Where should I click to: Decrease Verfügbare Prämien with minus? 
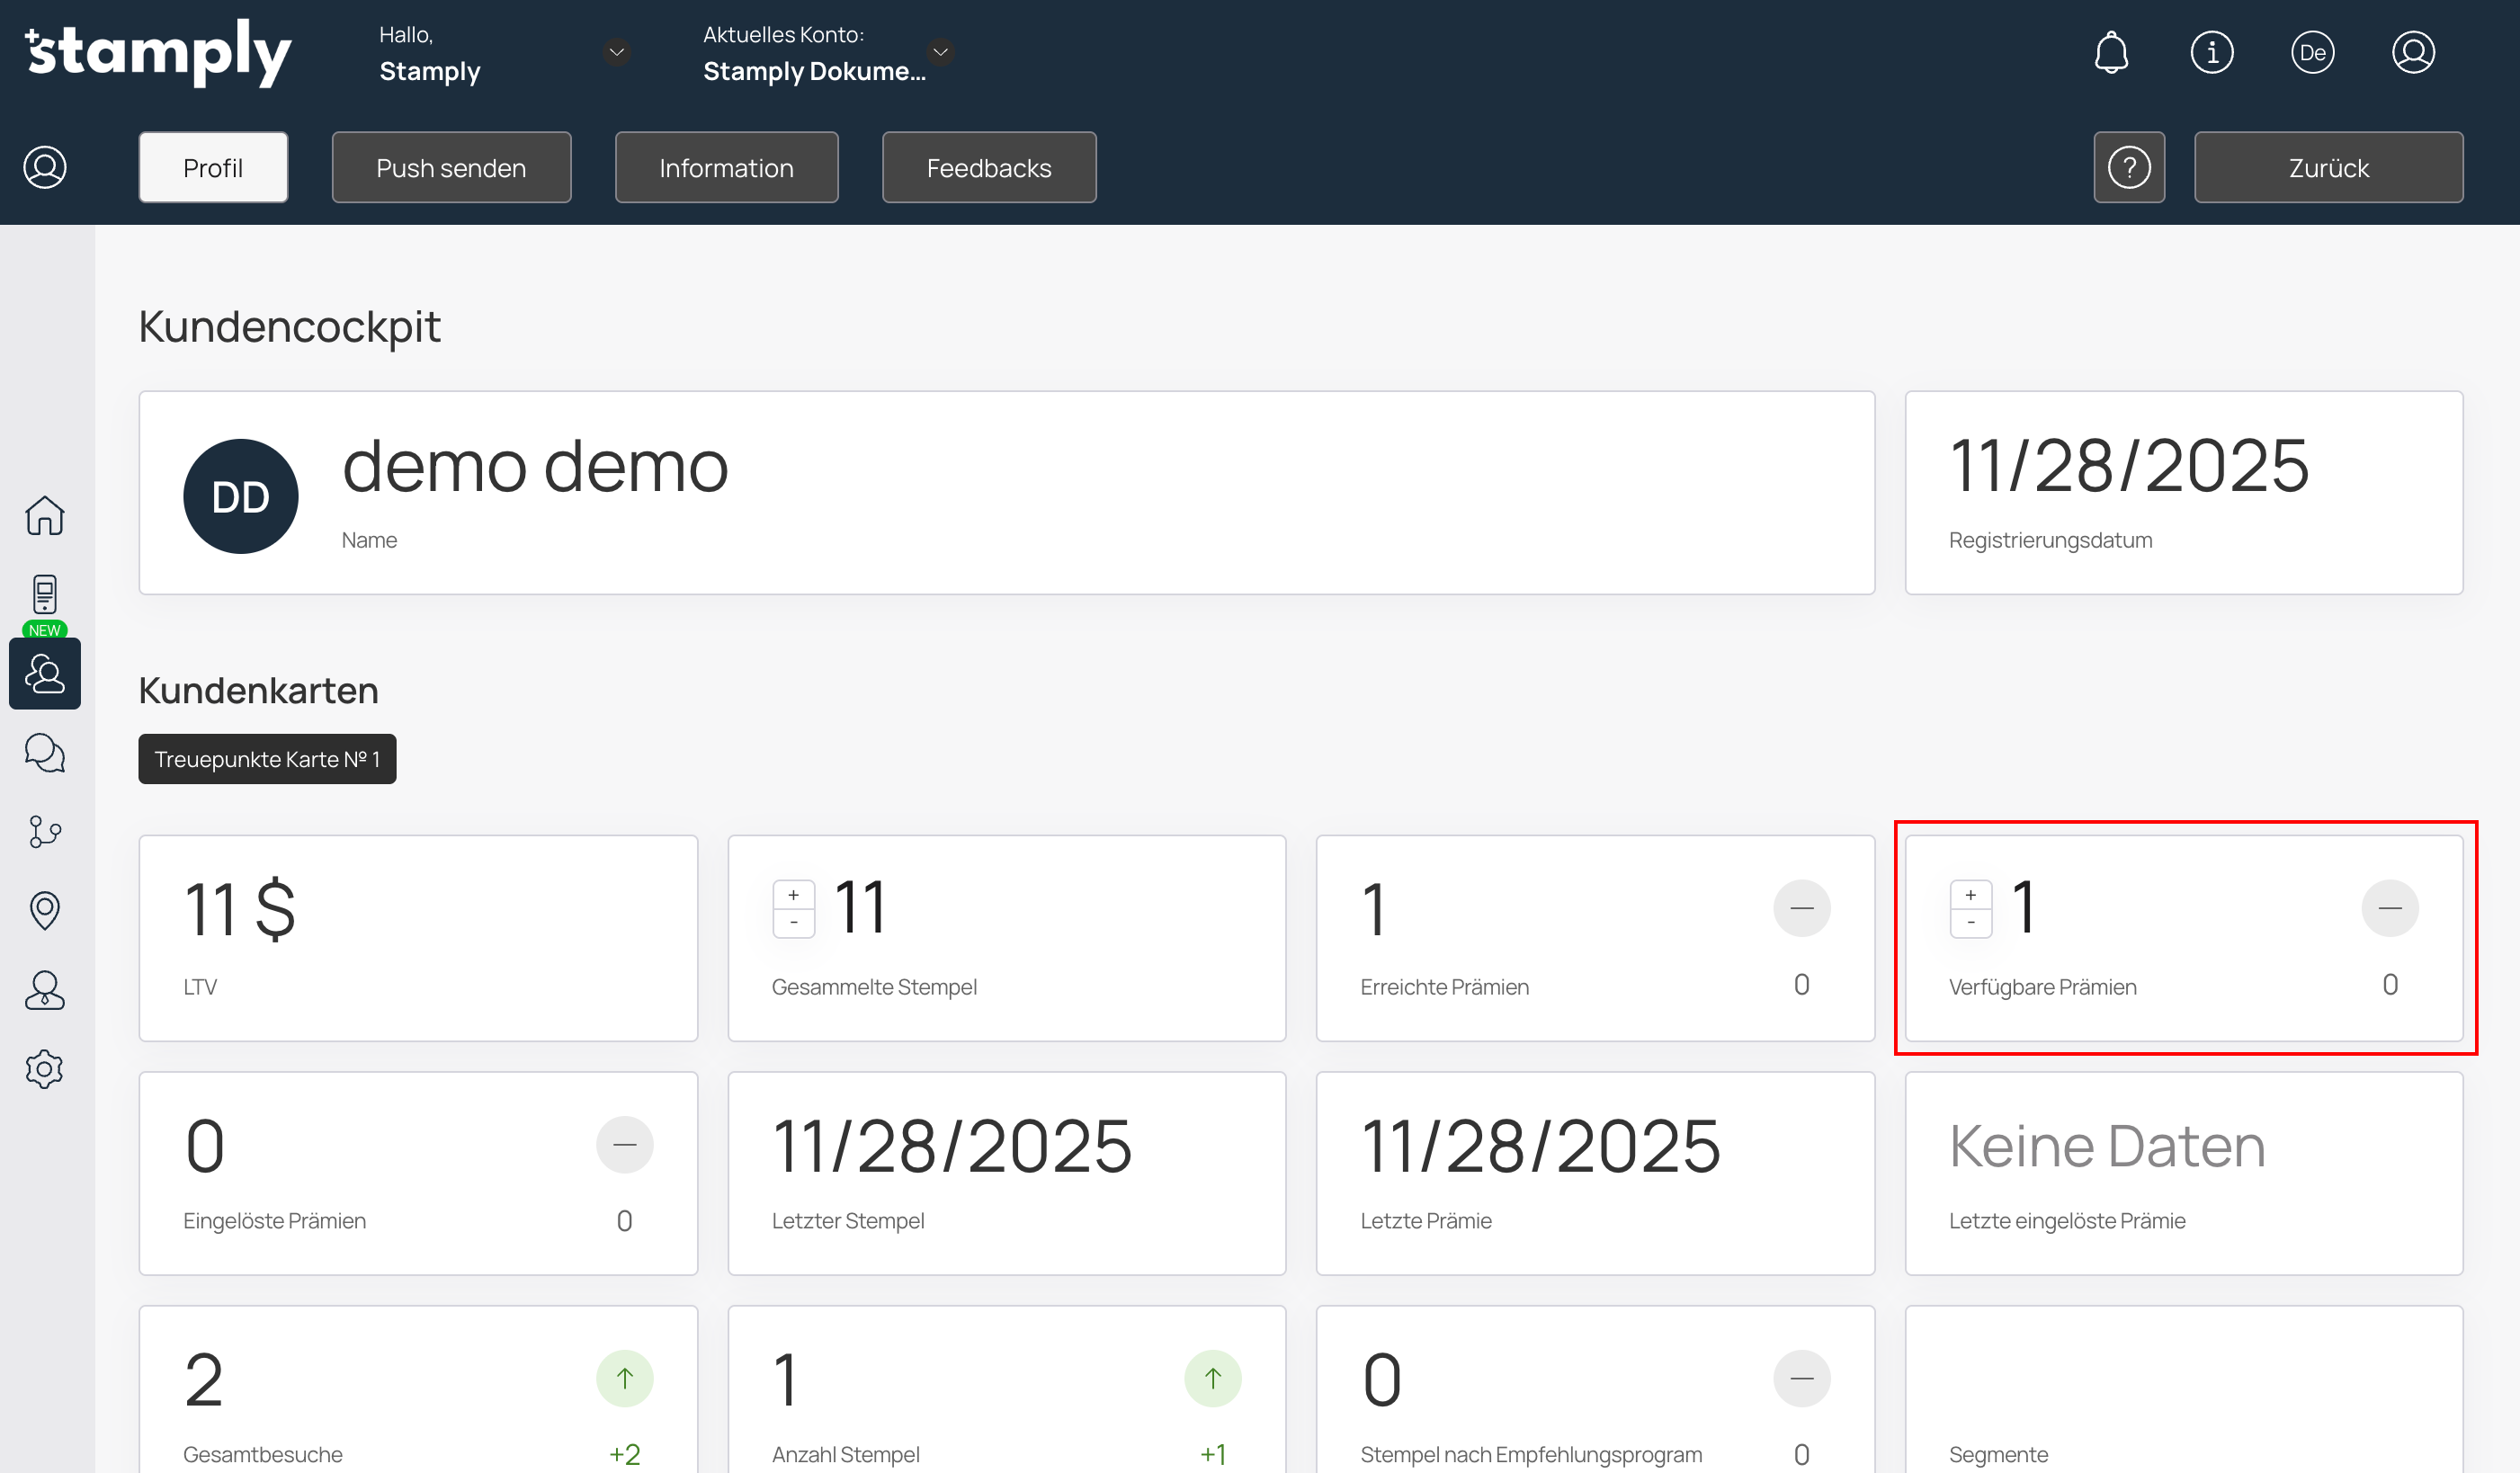(x=1971, y=922)
